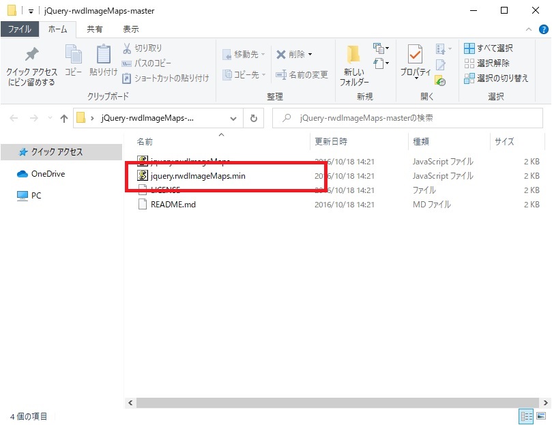Click the コピー (Copy) ribbon icon
Screen dimensions: 552x425
[x=74, y=54]
